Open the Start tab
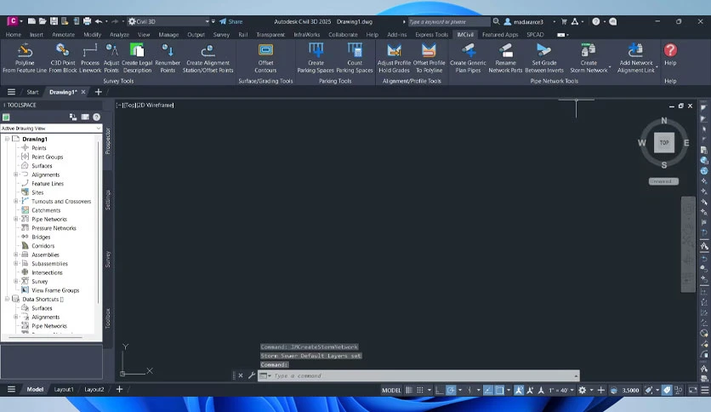The width and height of the screenshot is (711, 412). coord(32,92)
